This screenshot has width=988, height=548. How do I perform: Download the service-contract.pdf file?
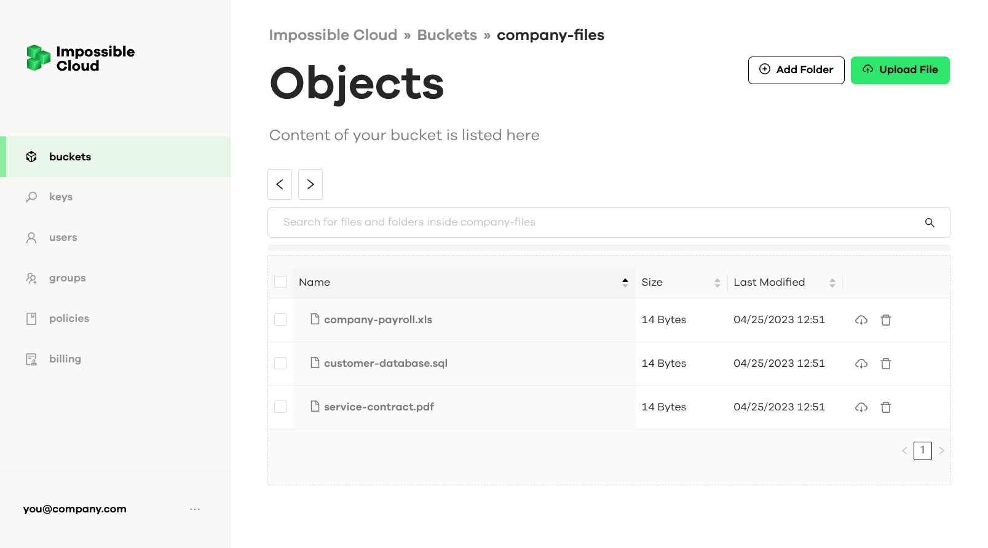[x=861, y=407]
